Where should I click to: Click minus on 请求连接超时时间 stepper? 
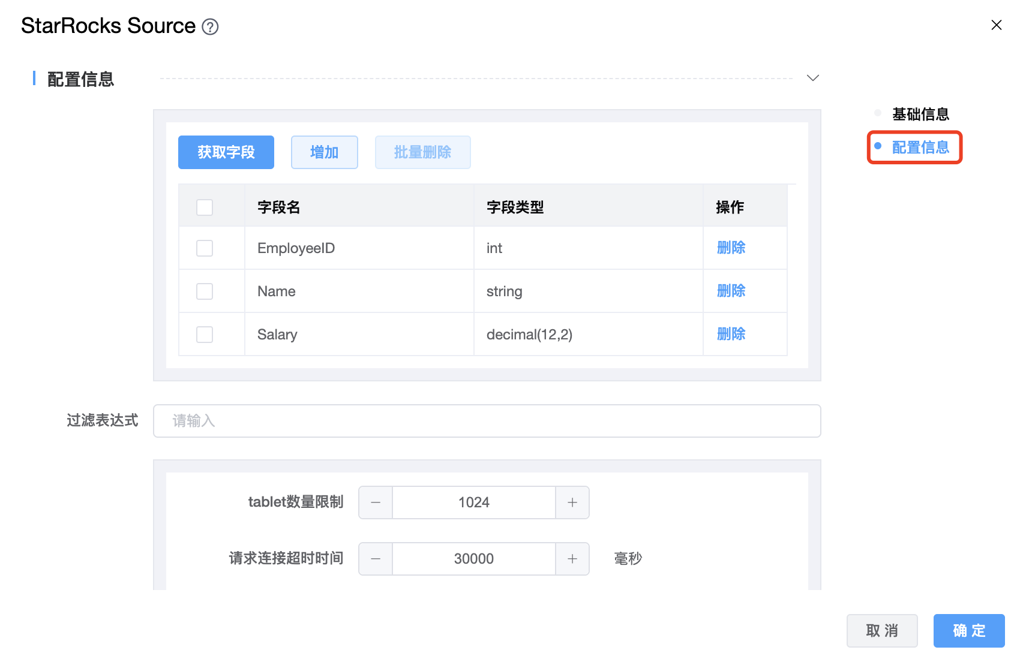point(376,559)
